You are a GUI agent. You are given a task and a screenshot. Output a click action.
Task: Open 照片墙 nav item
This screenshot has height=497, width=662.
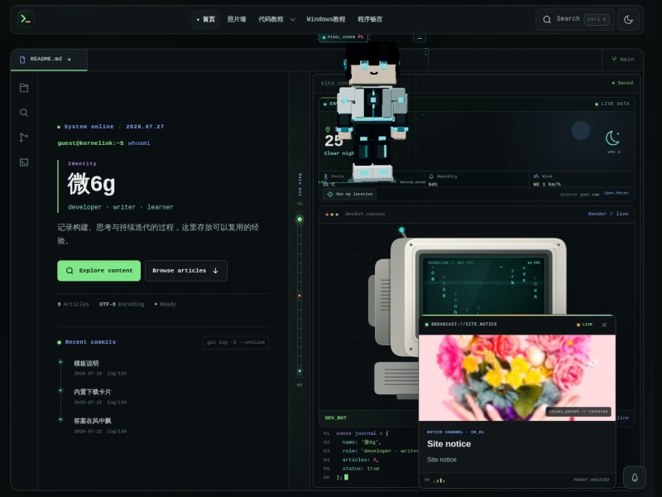point(237,19)
